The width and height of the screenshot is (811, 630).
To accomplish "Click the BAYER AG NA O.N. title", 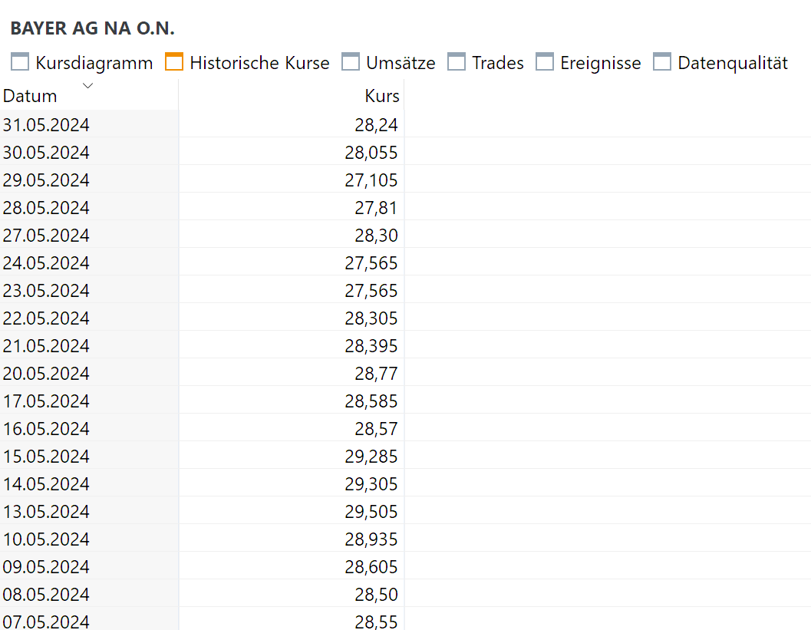I will coord(92,29).
